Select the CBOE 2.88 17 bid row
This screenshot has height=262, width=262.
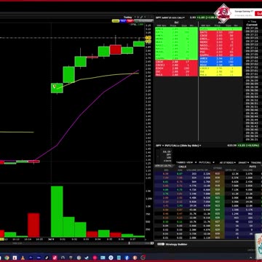coord(176,62)
